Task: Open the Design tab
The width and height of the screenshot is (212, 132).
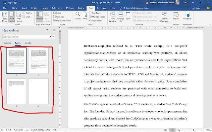Action: [34, 8]
